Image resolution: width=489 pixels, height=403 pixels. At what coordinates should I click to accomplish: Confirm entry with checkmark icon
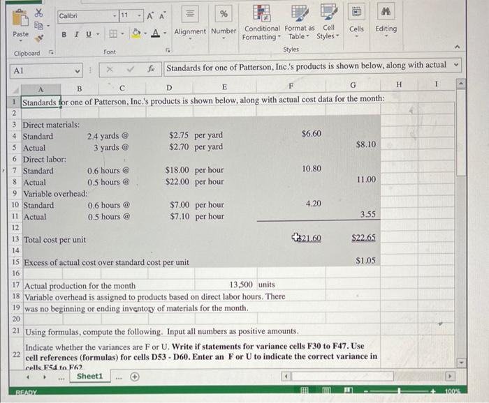click(130, 70)
